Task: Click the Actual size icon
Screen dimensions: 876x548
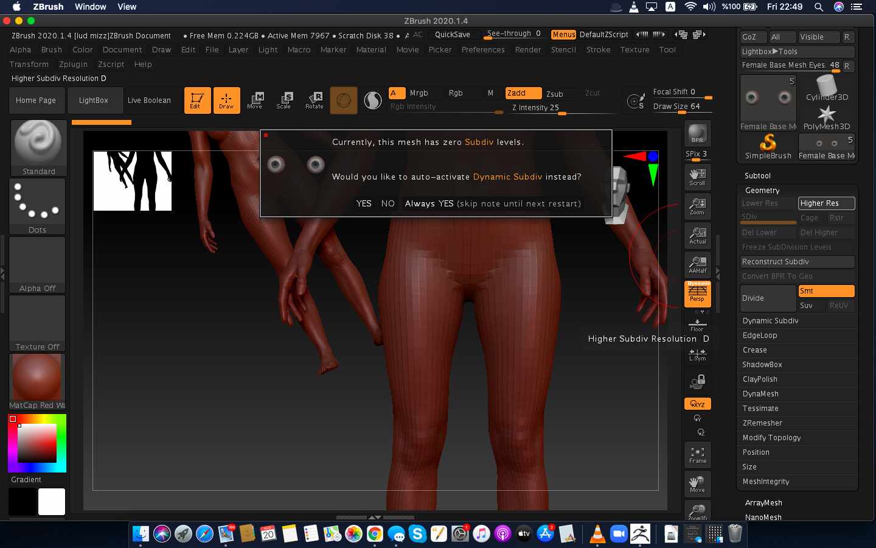Action: tap(697, 236)
